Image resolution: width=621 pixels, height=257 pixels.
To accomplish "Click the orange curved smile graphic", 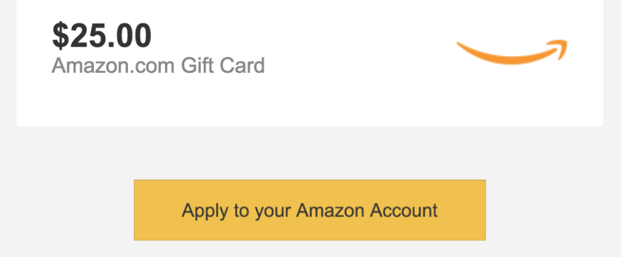I will coord(512,52).
